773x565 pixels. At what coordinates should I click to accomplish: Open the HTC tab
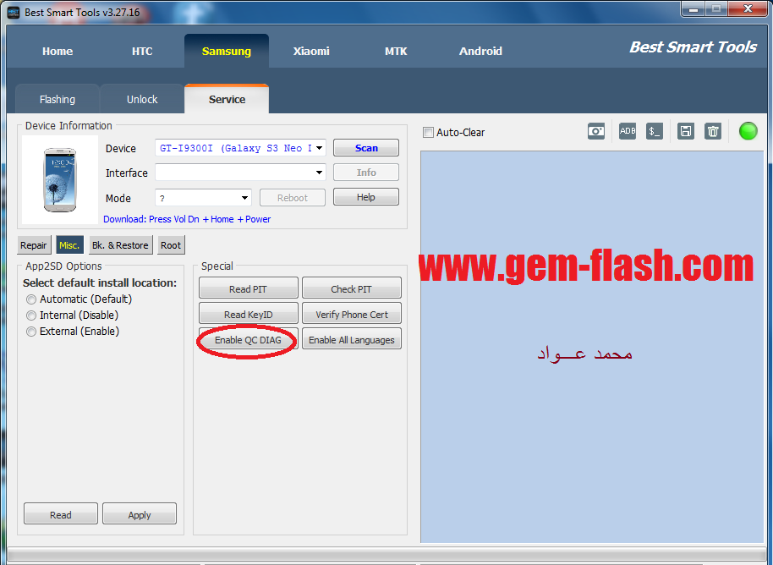point(142,52)
